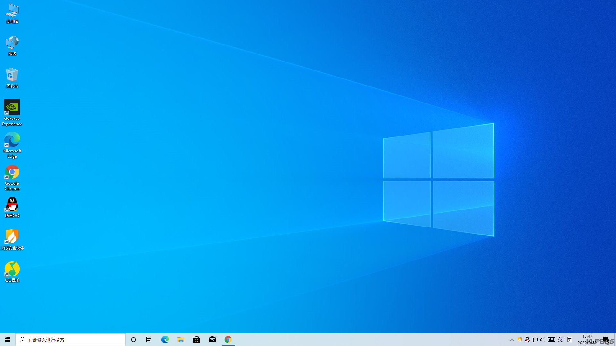The image size is (616, 346).
Task: Select the QQ音乐 desktop shortcut
Action: [12, 272]
